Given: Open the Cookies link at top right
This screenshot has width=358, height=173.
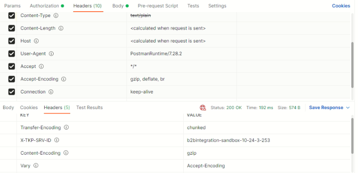Looking at the screenshot, I should [x=341, y=6].
